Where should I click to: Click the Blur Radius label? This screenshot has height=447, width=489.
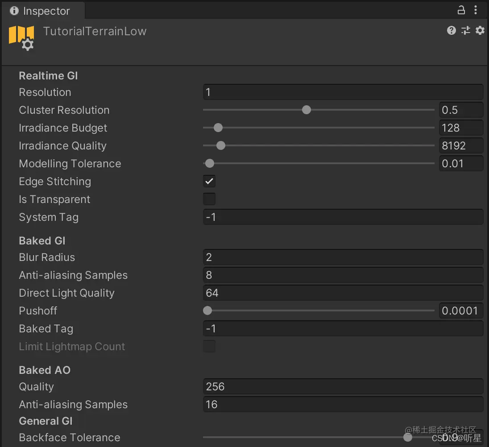point(47,257)
